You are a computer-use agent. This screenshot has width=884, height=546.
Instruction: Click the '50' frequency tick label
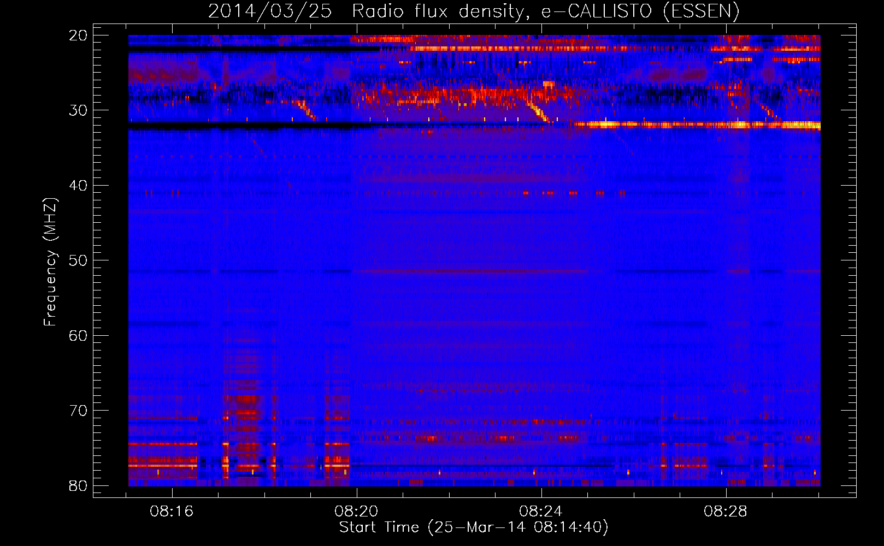[78, 260]
